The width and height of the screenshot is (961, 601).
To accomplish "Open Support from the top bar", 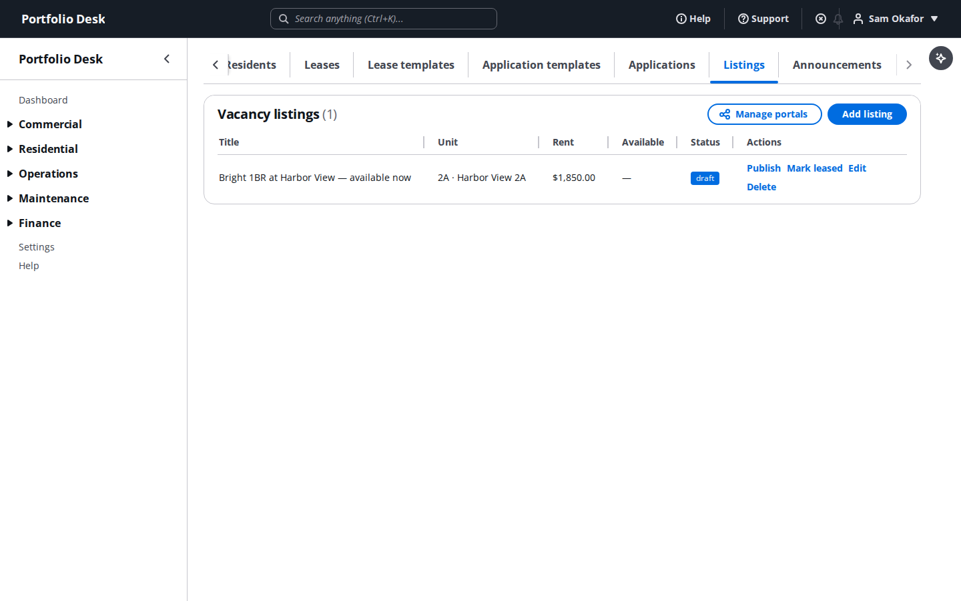I will (x=763, y=19).
